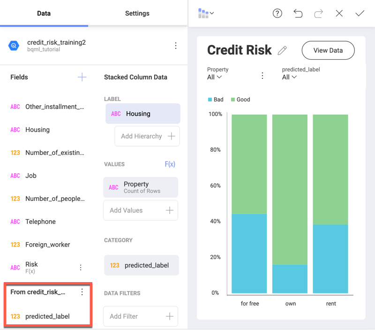Screen dimensions: 375x330
Task: Open the three-dot menu for the Risk field
Action: (81, 268)
